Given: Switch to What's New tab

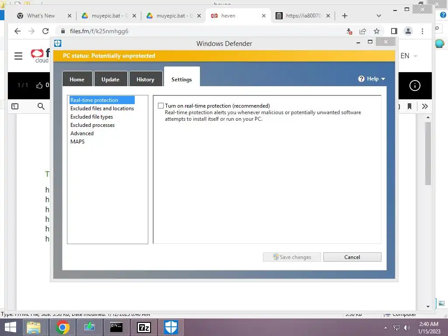Looking at the screenshot, I should [x=41, y=16].
